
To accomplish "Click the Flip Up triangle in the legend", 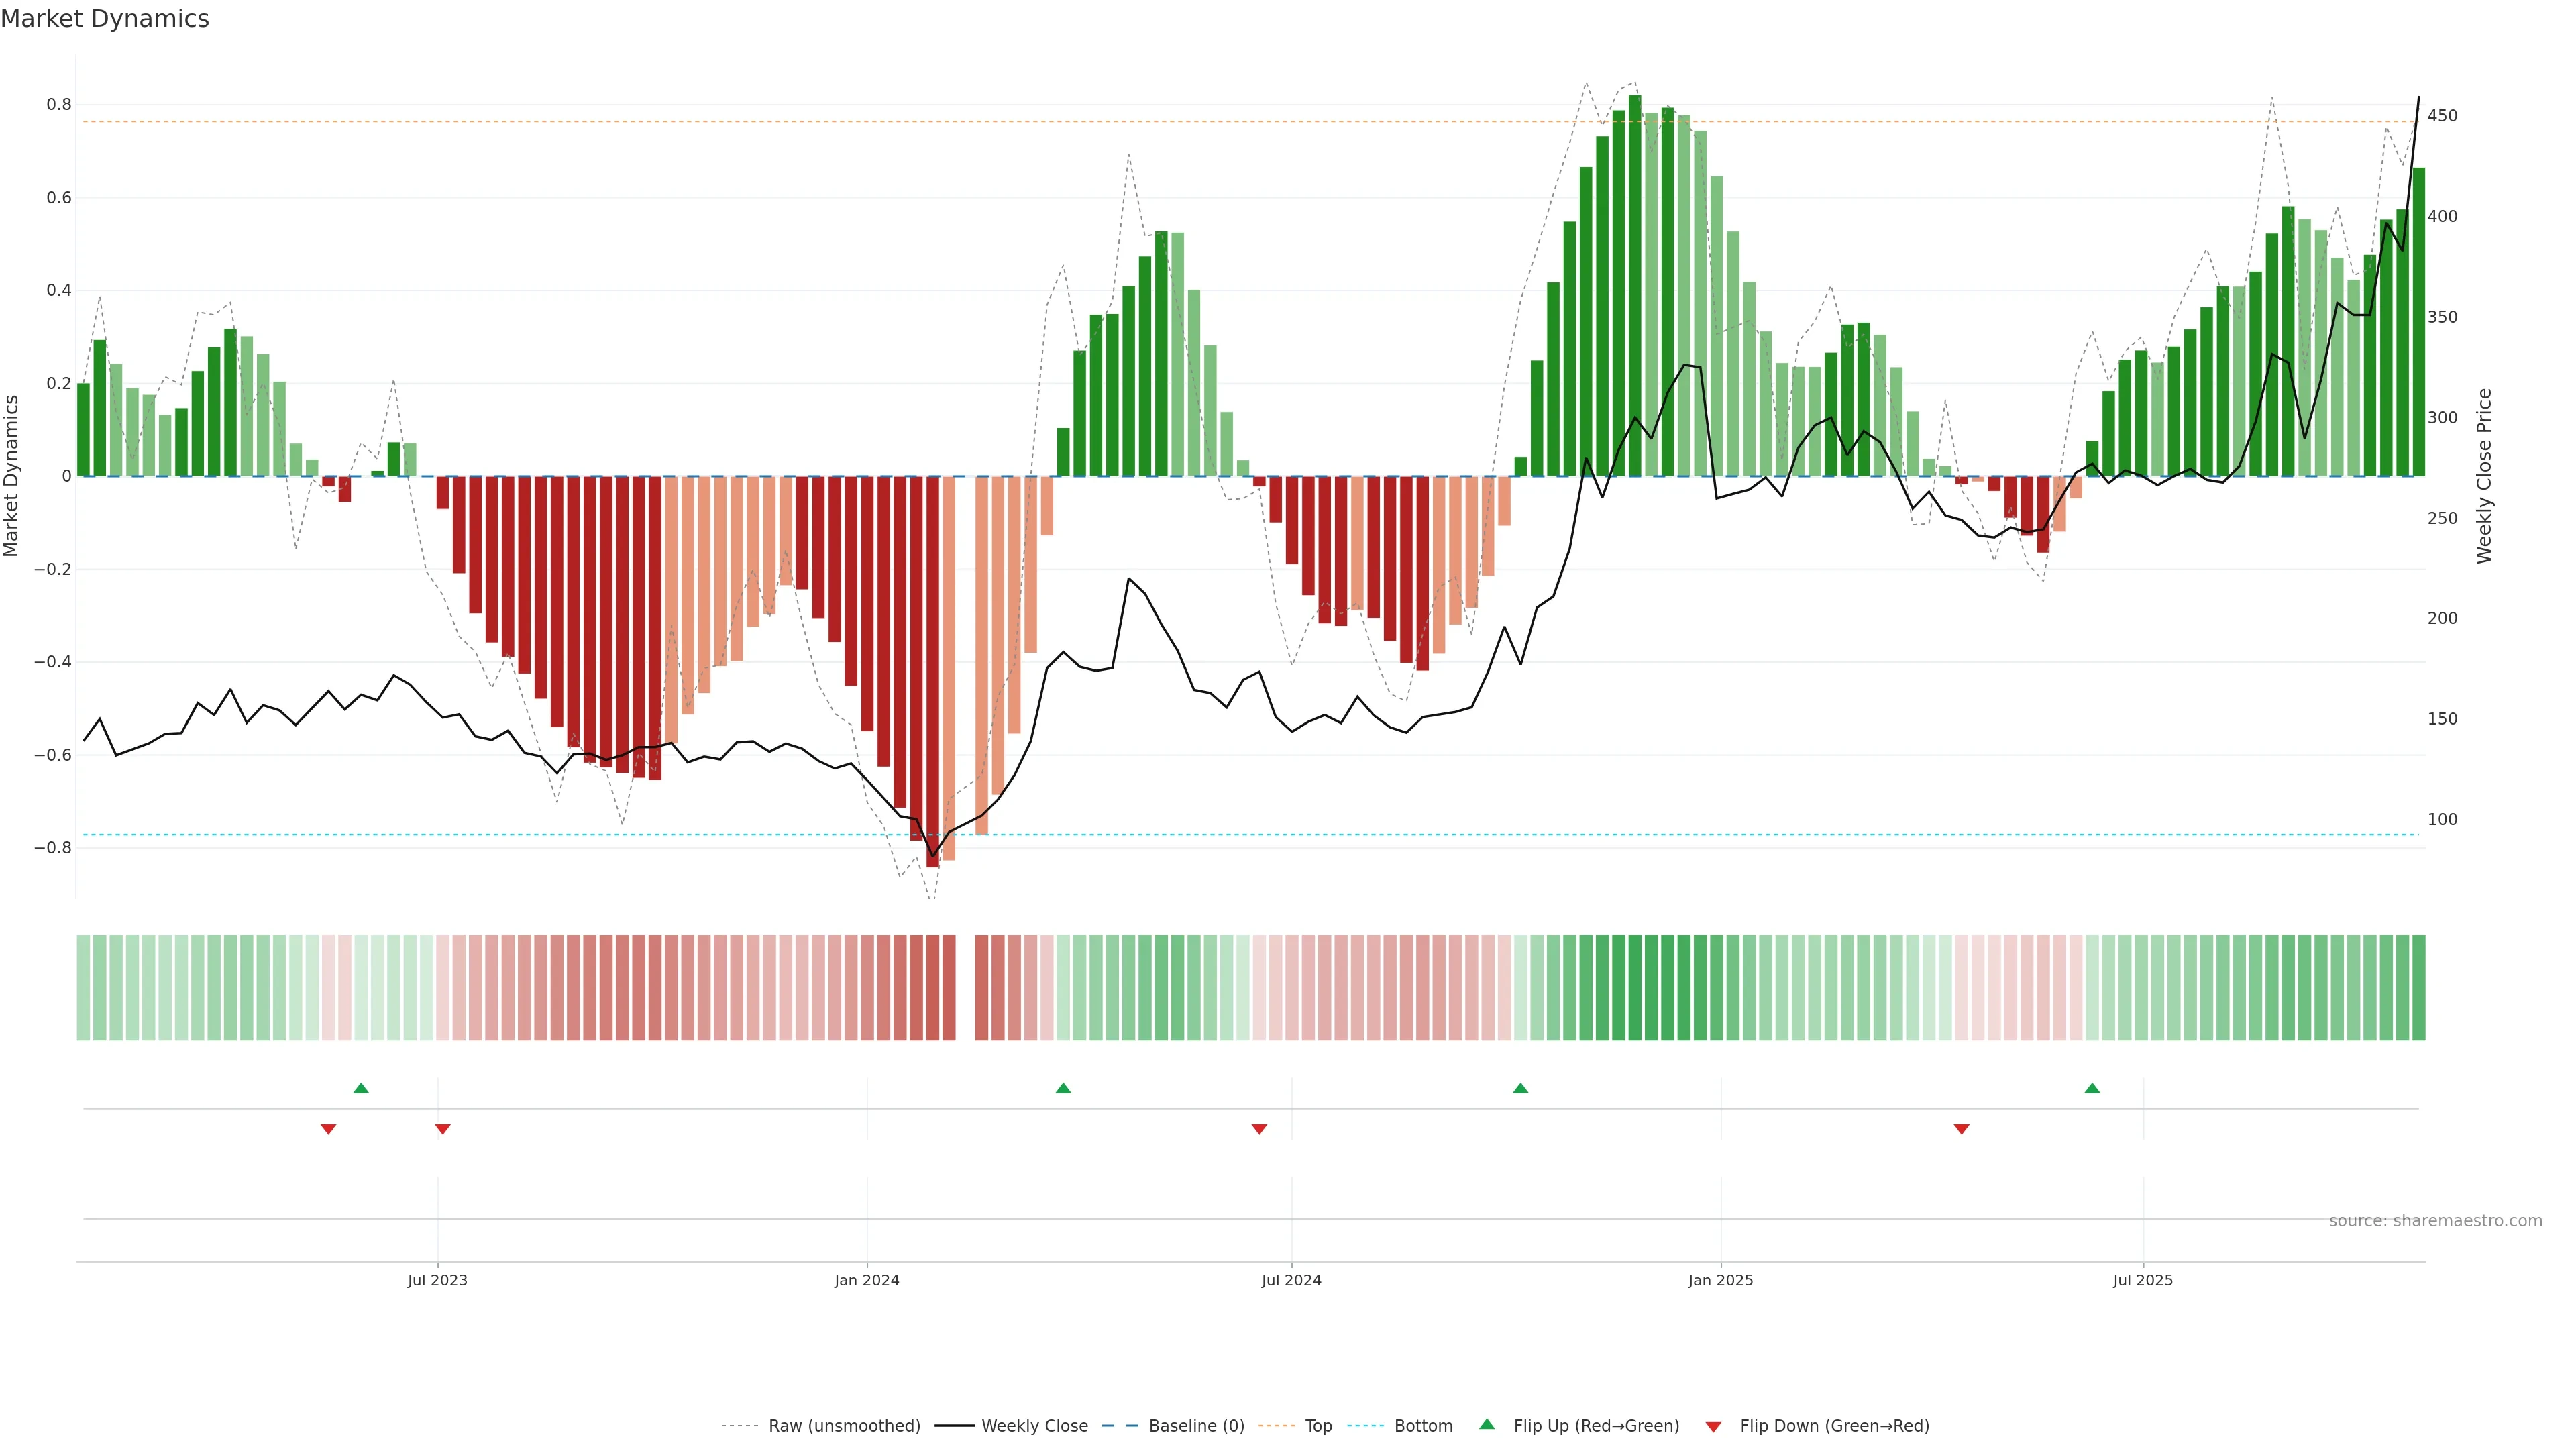I will coord(1487,1424).
